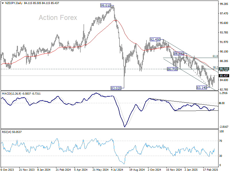Screen dimensions: 230x173
Task: Open the NZDJPY chart dropdown triangle
Action: (x=3, y=3)
